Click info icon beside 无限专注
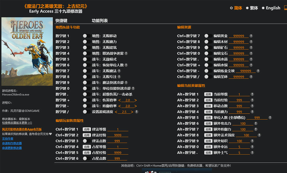Viewport: 287px width, 173px height. [119, 77]
